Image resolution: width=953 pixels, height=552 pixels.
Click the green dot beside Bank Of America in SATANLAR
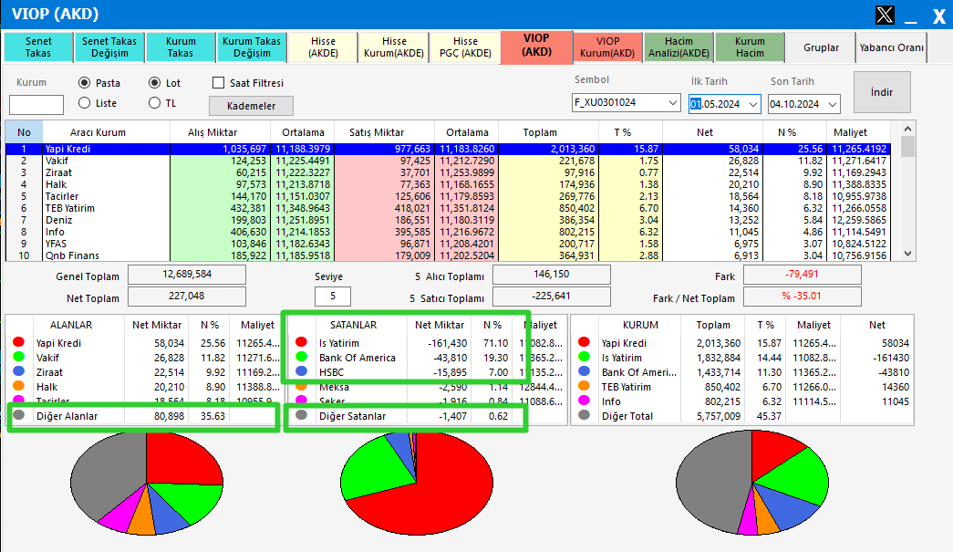[302, 357]
